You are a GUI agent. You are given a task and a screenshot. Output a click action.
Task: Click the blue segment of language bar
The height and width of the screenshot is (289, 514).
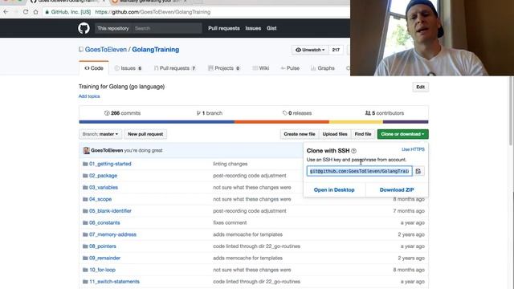click(157, 122)
